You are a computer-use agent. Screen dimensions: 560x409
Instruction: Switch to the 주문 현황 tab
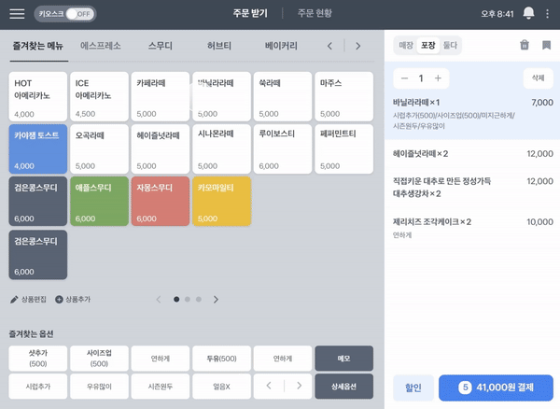pyautogui.click(x=315, y=14)
